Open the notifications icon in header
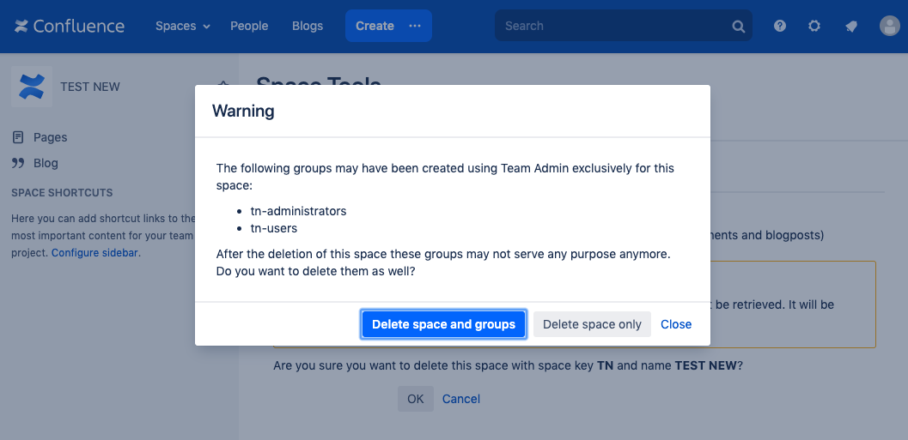Viewport: 908px width, 440px height. coord(850,26)
